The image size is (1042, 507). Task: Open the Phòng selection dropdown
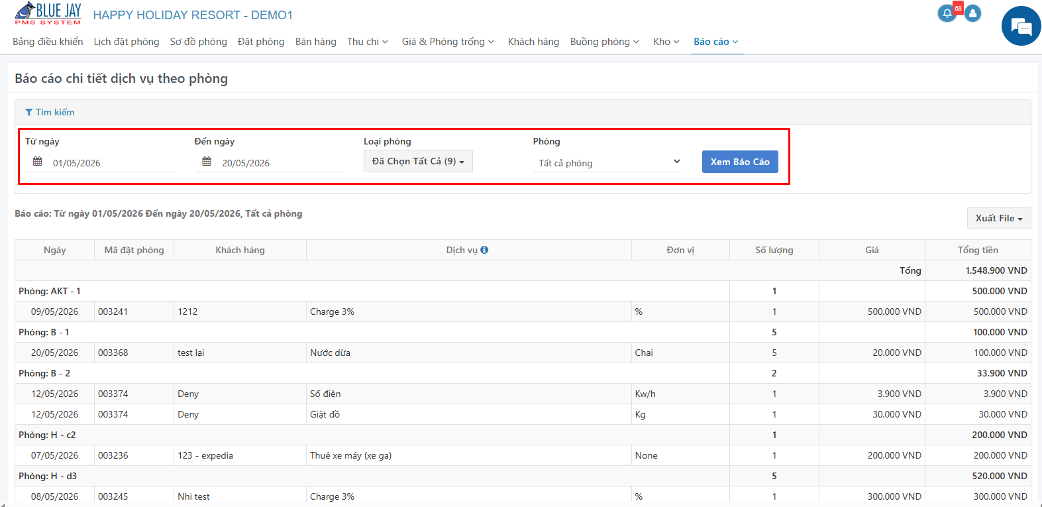coord(609,162)
